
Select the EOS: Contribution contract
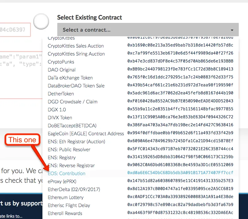pos(66,173)
